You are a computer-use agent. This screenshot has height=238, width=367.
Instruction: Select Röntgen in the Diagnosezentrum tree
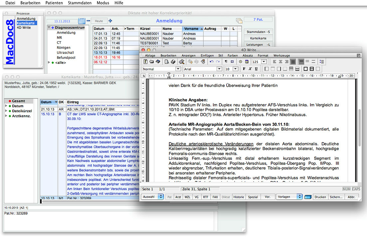coord(63,48)
